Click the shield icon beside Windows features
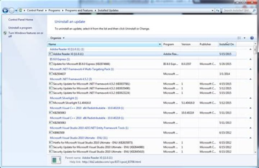Viewport: 259px width, 168px height. click(x=5, y=33)
